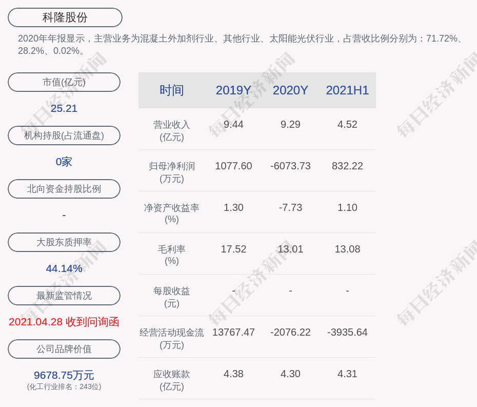Click the 科隆股份 company name pill
Screen dimensions: 477x407
(x=65, y=17)
